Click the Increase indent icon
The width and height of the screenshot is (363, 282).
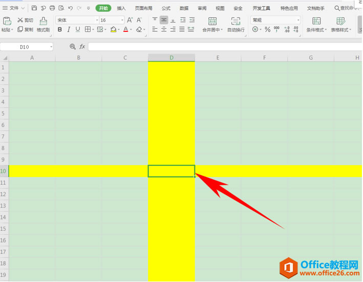click(192, 20)
